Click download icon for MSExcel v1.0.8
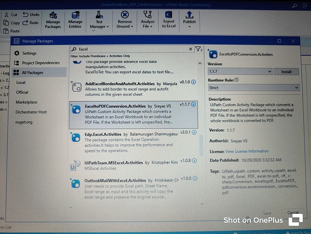 [x=195, y=161]
